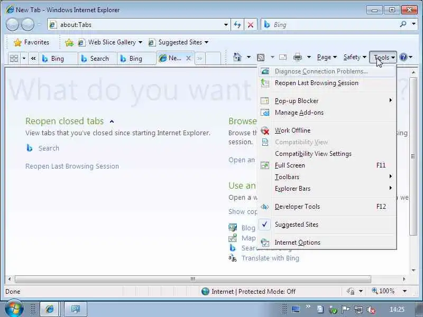Click the Back navigation button
Screen dimensions: 423x317
click(x=12, y=25)
